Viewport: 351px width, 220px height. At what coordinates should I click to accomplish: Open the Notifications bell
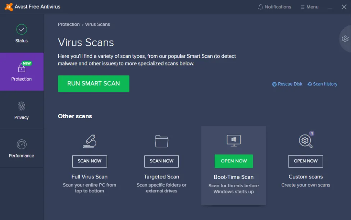pyautogui.click(x=260, y=7)
